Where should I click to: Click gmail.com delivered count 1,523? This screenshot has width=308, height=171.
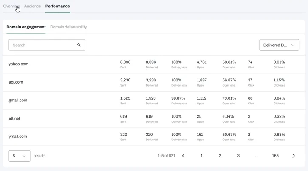151,98
